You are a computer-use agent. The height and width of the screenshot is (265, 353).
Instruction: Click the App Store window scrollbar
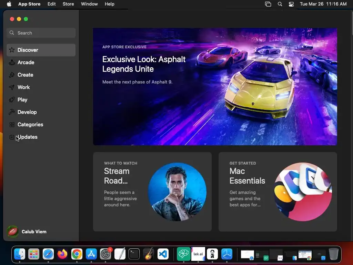tap(352, 22)
